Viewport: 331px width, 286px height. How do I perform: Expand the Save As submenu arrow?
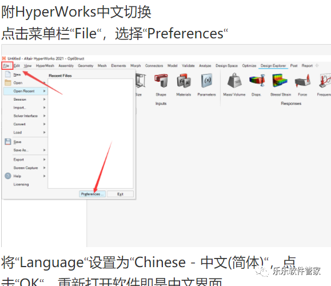45,150
